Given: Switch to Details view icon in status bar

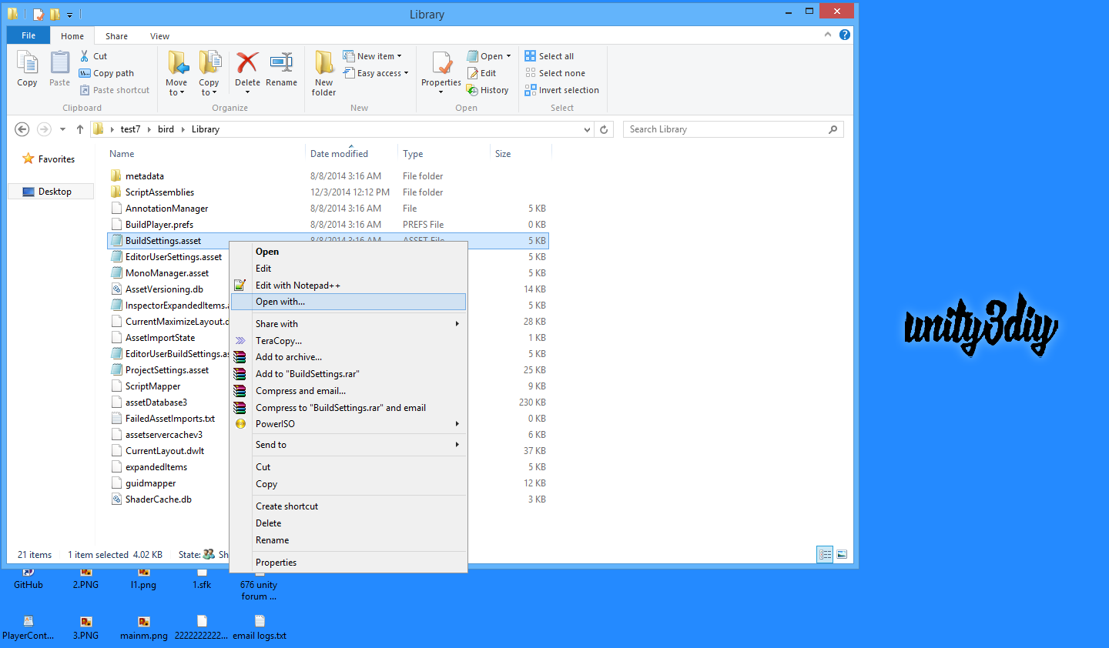Looking at the screenshot, I should click(825, 554).
